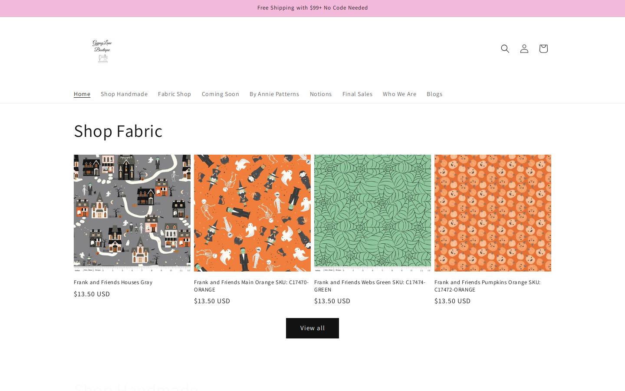Image resolution: width=625 pixels, height=391 pixels.
Task: Click the price under Webs Green fabric
Action: [x=332, y=301]
